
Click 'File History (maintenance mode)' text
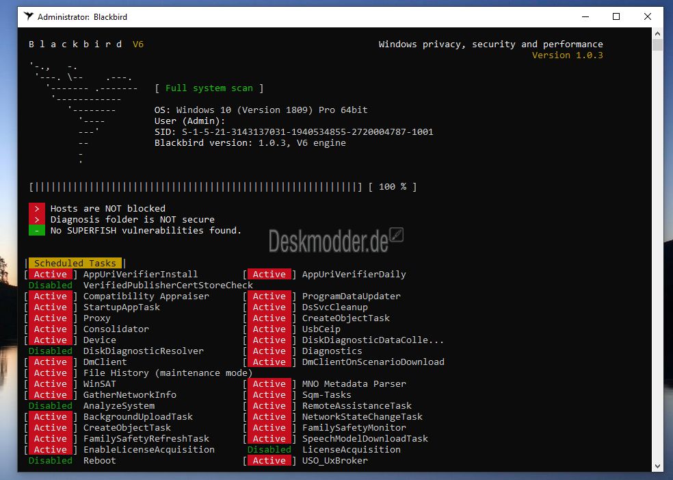(168, 373)
